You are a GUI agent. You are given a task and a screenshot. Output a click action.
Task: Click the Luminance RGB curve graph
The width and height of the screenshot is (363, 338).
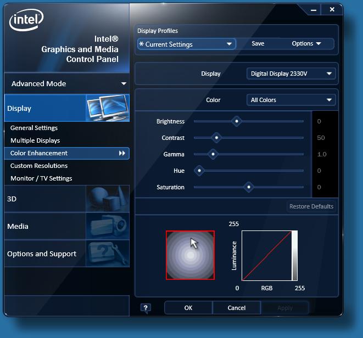point(270,256)
